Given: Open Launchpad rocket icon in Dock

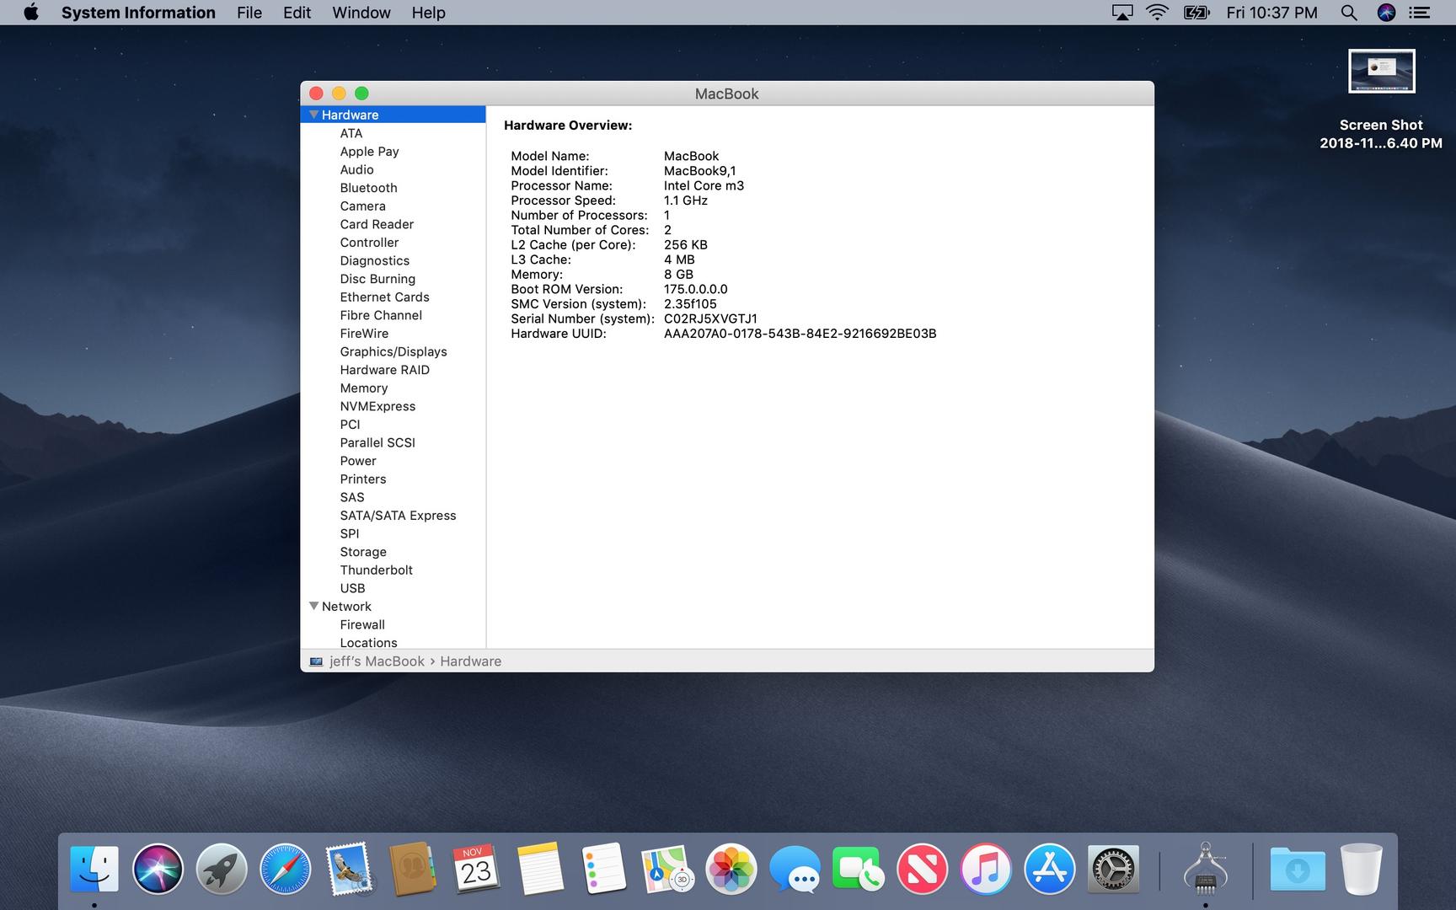Looking at the screenshot, I should (222, 869).
